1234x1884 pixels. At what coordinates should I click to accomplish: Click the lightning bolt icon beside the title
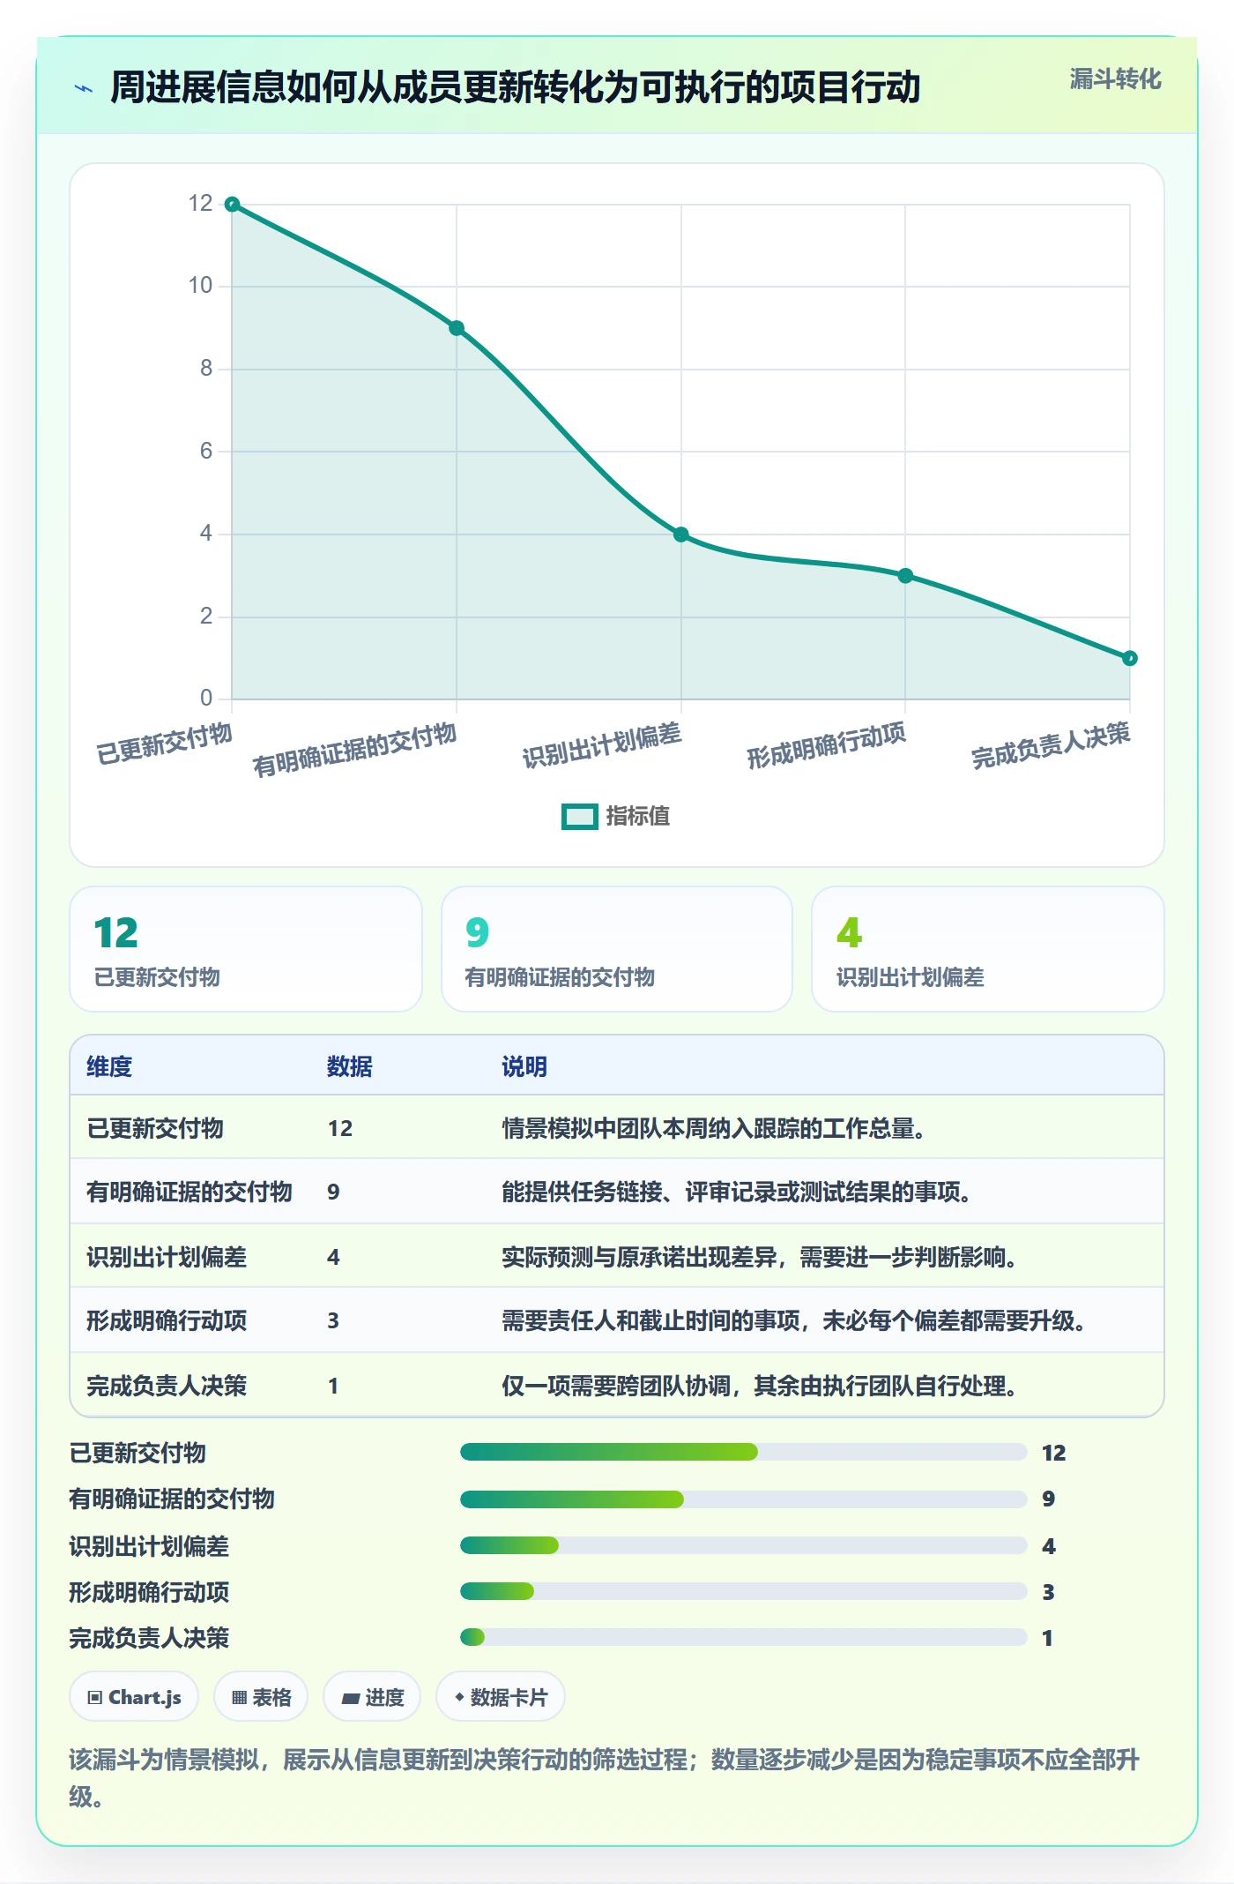(84, 88)
